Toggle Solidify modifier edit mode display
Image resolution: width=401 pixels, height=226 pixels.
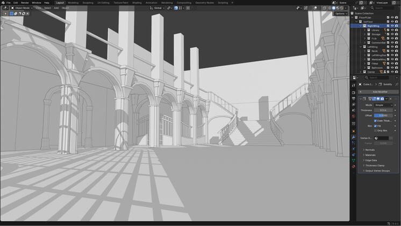click(x=374, y=99)
